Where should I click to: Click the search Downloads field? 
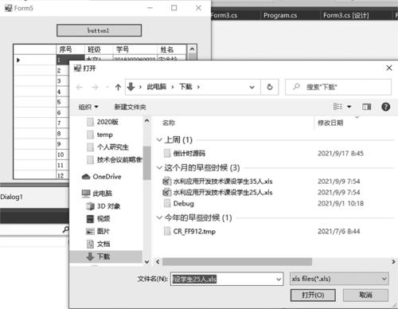[x=338, y=87]
